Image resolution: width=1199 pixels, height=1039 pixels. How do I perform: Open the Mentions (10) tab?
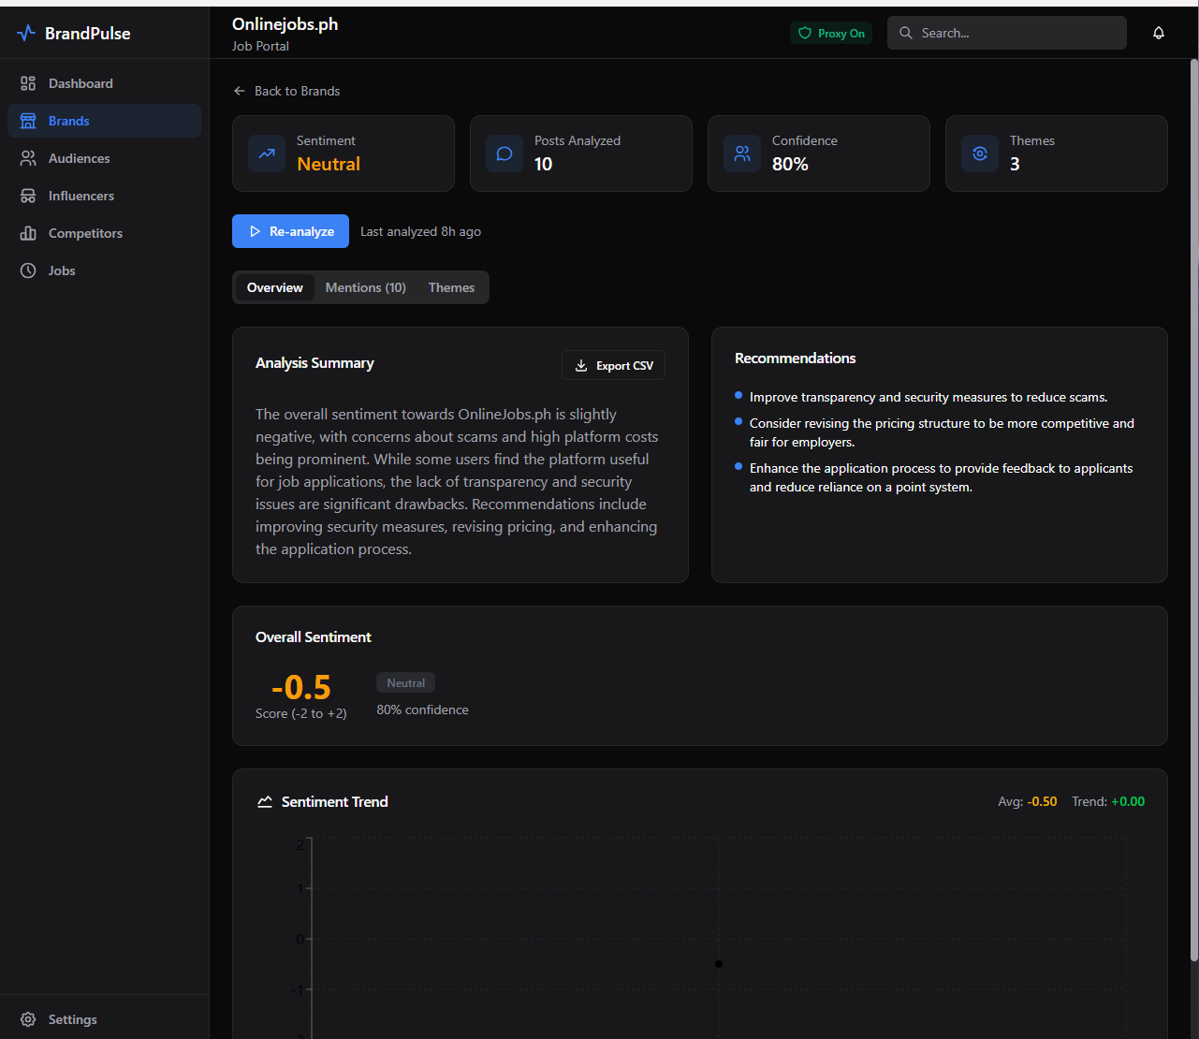pyautogui.click(x=366, y=287)
